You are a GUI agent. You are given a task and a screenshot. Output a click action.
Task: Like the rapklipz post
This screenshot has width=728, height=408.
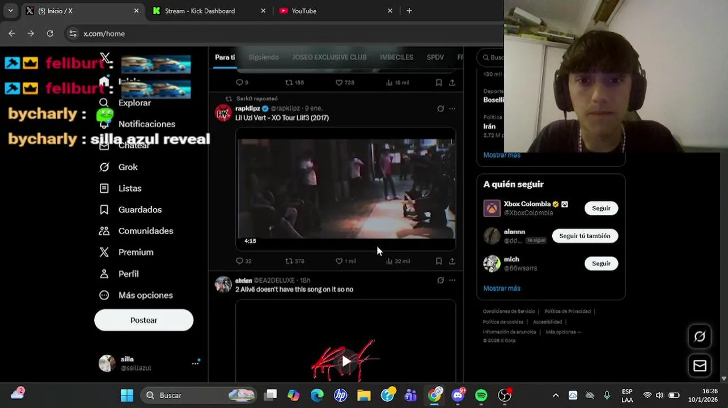tap(345, 261)
